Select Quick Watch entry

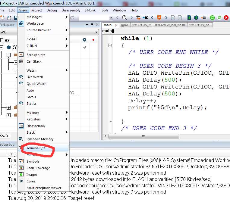(43, 84)
